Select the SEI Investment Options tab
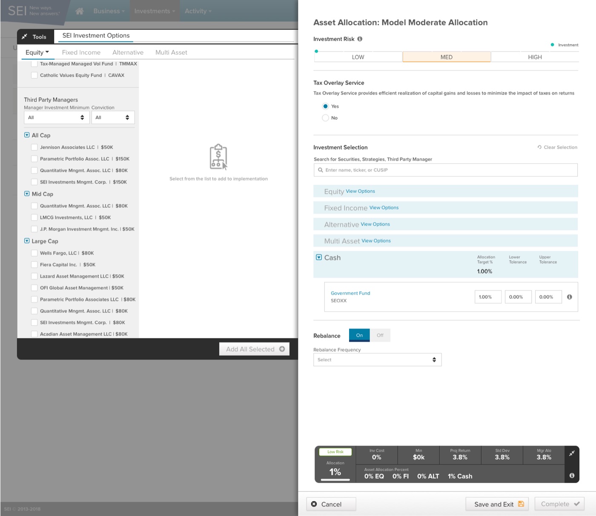 tap(96, 36)
